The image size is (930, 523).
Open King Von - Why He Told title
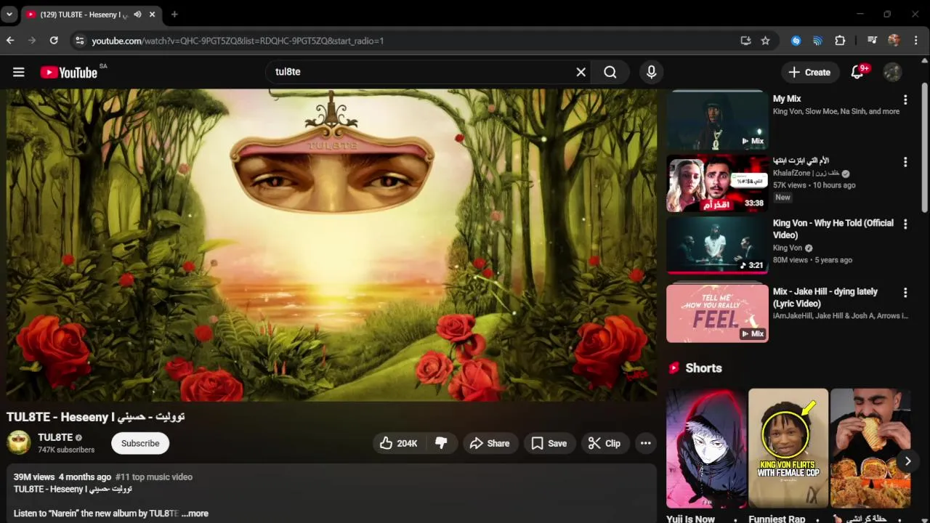[x=833, y=229]
